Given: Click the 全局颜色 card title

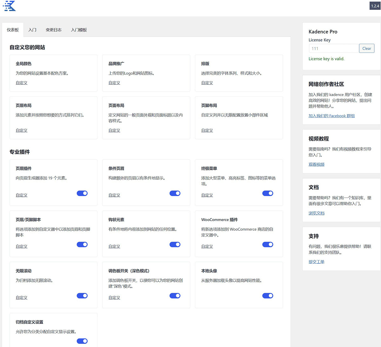Looking at the screenshot, I should point(23,64).
